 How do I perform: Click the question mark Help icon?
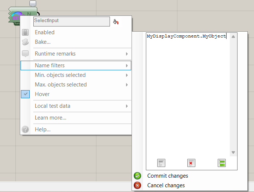pyautogui.click(x=25, y=129)
